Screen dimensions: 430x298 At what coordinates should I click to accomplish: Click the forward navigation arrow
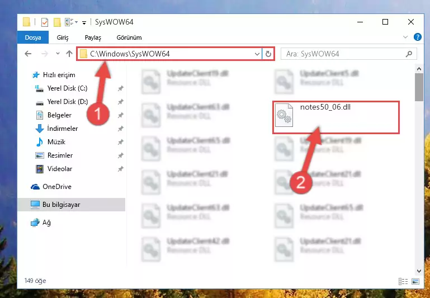(x=44, y=54)
